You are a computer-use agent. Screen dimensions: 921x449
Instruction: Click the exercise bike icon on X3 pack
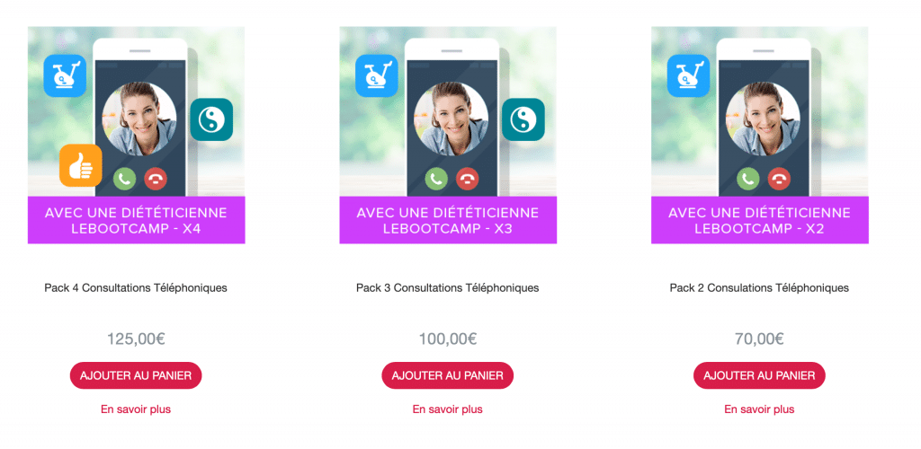point(377,75)
